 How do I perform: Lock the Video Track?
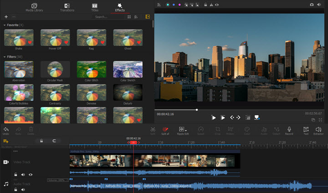point(15,174)
